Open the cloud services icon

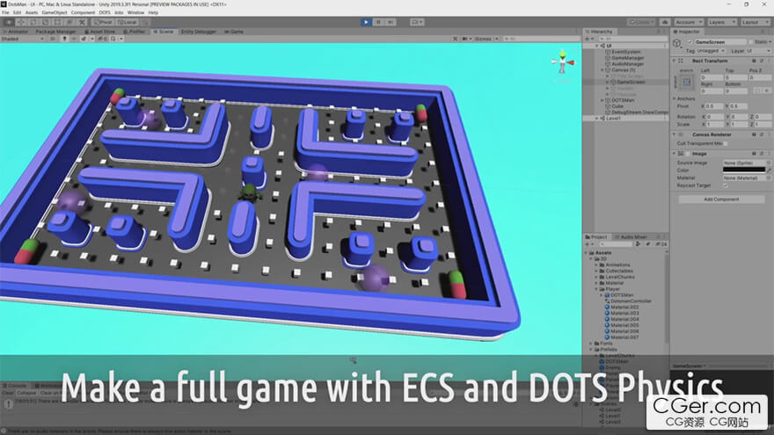pyautogui.click(x=665, y=22)
